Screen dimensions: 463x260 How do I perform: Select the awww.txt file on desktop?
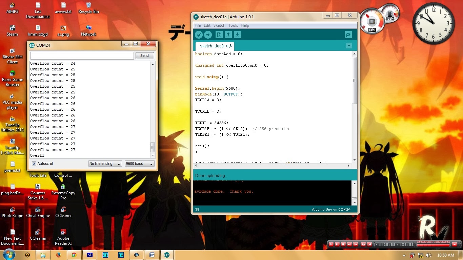[63, 8]
